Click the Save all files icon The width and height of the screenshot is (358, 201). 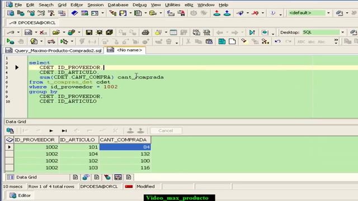click(x=110, y=32)
